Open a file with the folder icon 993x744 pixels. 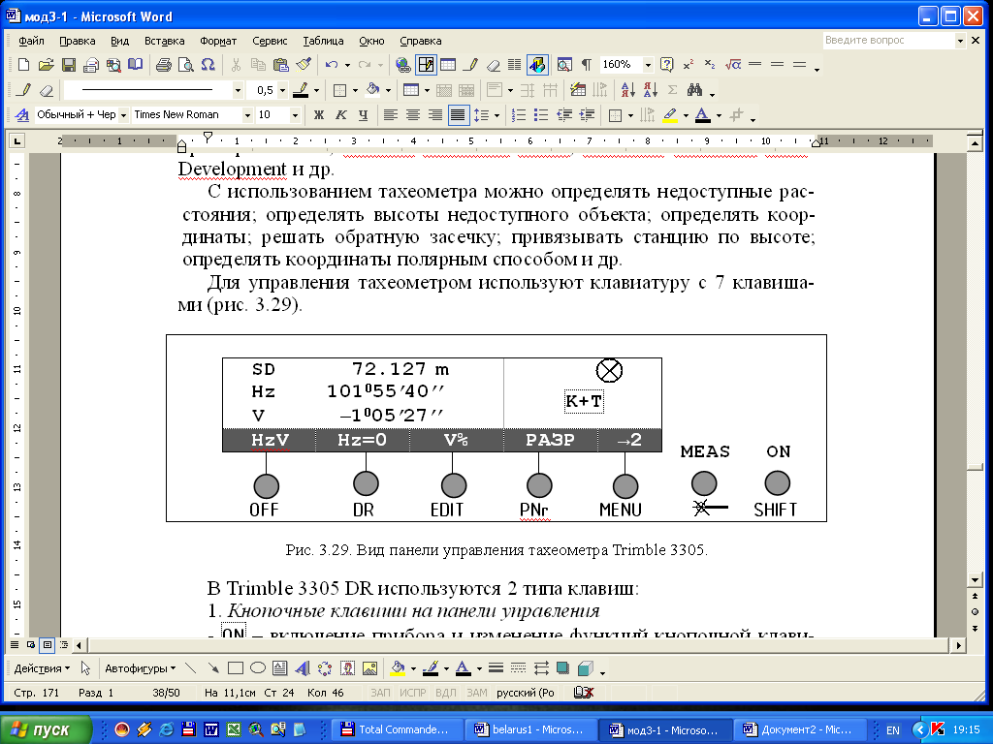click(x=46, y=65)
